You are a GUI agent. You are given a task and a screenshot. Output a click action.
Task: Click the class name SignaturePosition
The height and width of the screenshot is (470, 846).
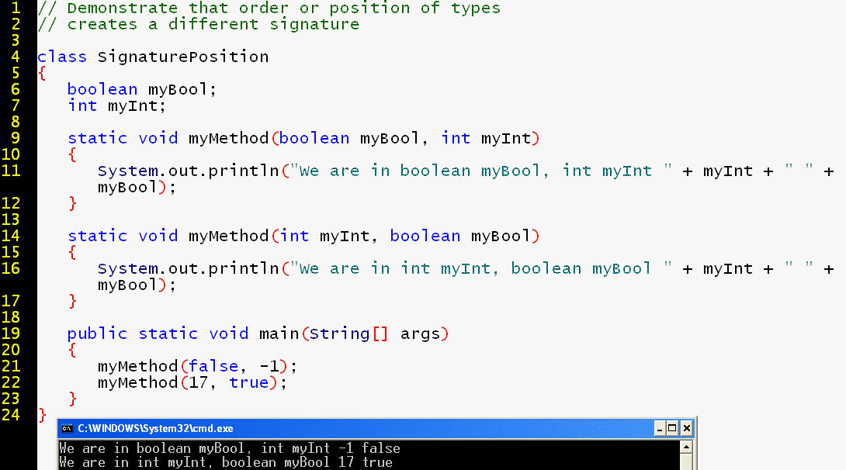pos(183,57)
